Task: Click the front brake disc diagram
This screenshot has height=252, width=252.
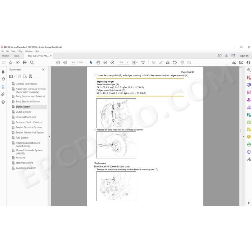Action: [x=116, y=145]
